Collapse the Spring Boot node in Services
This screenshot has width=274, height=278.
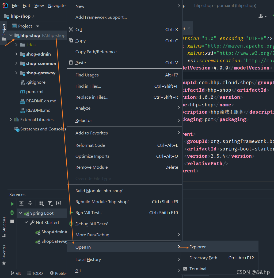pos(21,213)
